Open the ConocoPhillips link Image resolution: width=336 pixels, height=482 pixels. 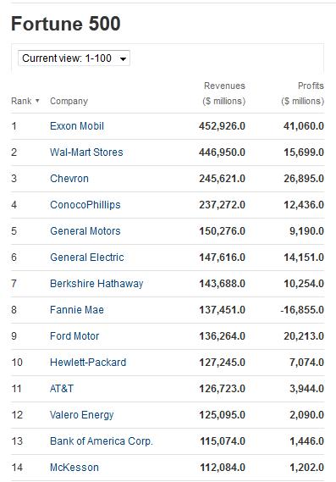pyautogui.click(x=85, y=205)
